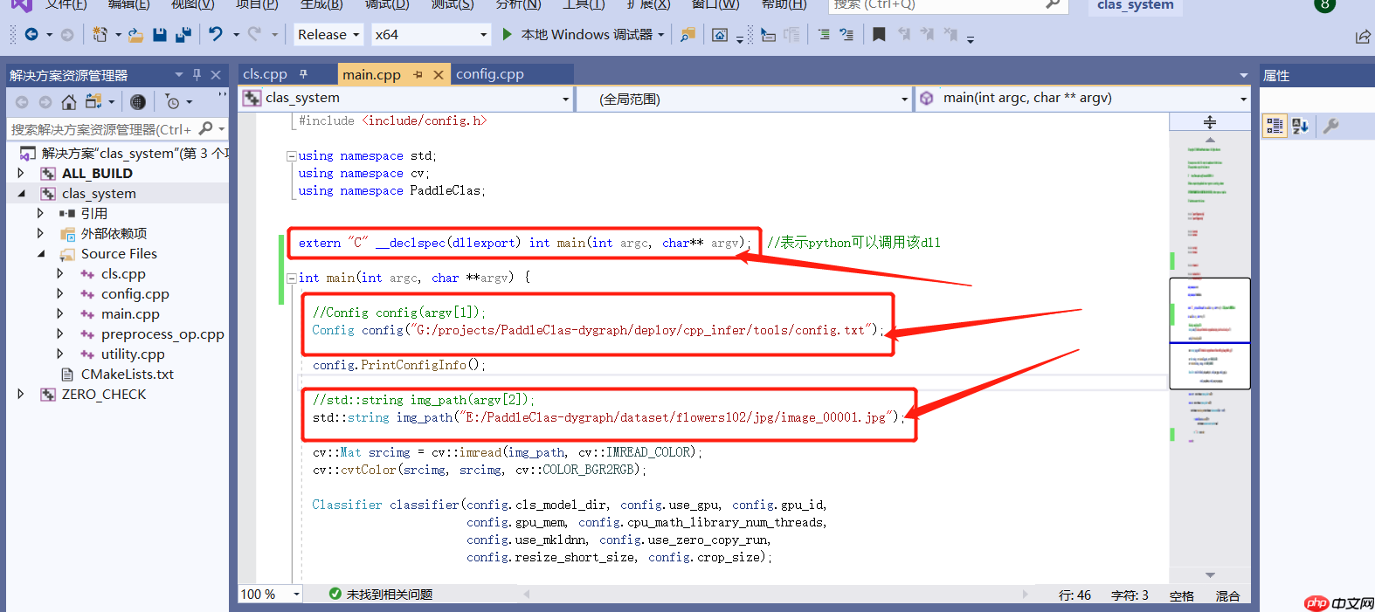This screenshot has height=612, width=1375.
Task: Click the navigate backward arrow in toolbar
Action: coord(31,34)
